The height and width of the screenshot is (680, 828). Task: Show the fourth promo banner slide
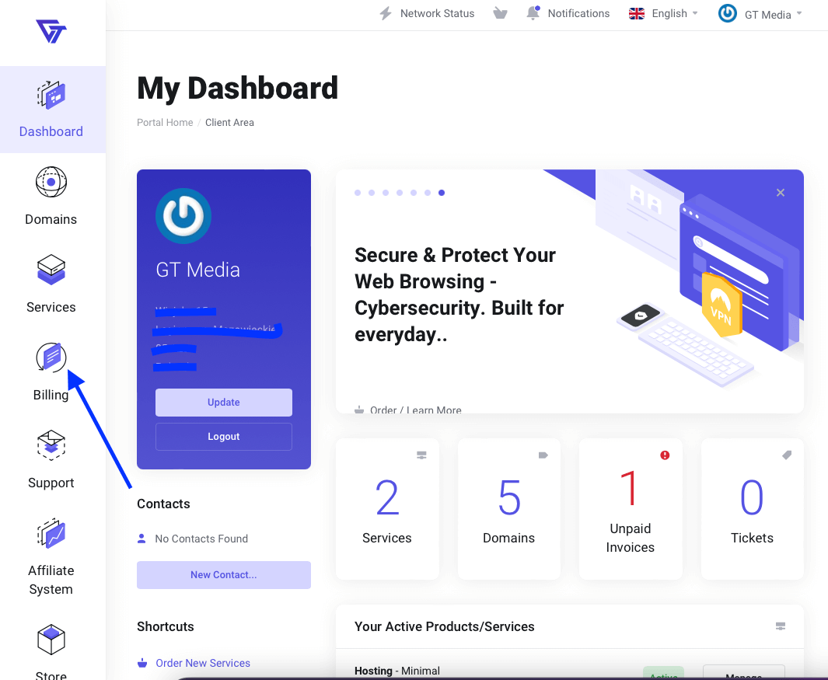pos(400,193)
